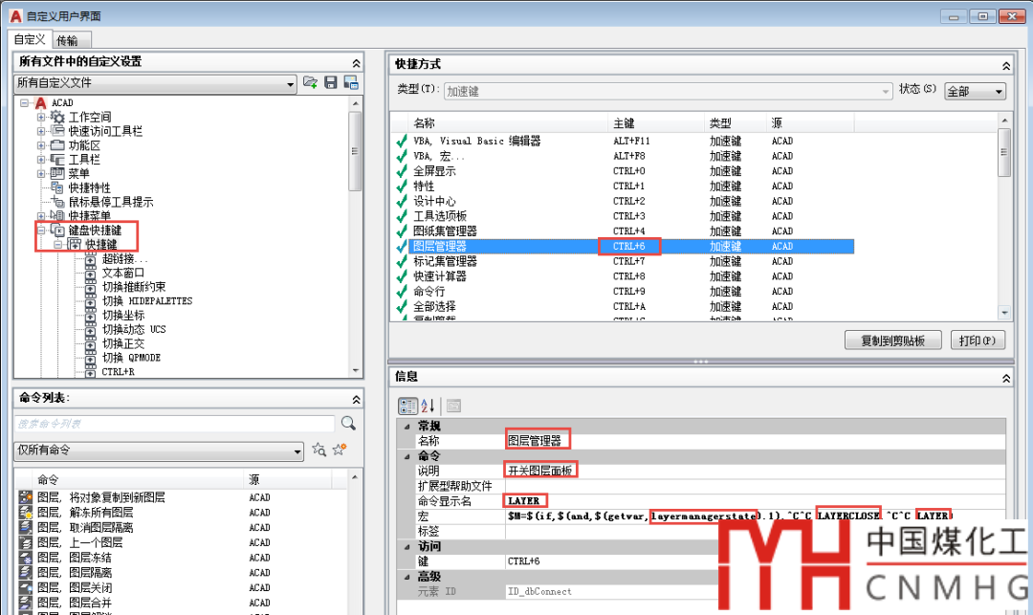Expand the 工作空间 tree node
The width and height of the screenshot is (1033, 615).
tap(41, 118)
